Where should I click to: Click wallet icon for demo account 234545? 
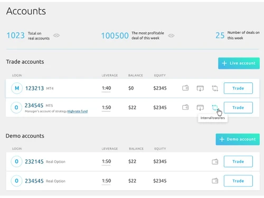(x=215, y=181)
